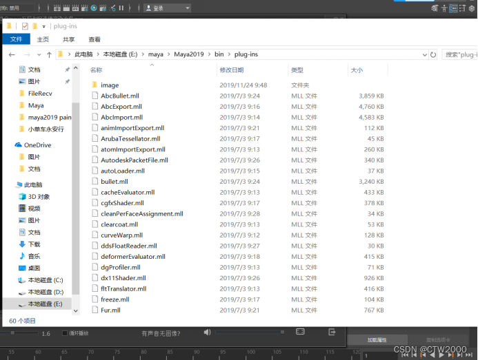Open 桌面 in the navigation pane
The height and width of the screenshot is (360, 478).
coord(34,268)
